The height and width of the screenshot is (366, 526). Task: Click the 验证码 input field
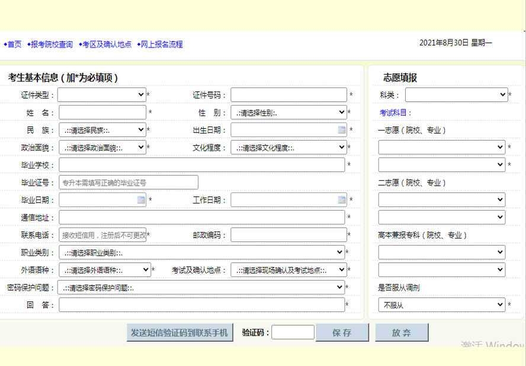(x=293, y=333)
